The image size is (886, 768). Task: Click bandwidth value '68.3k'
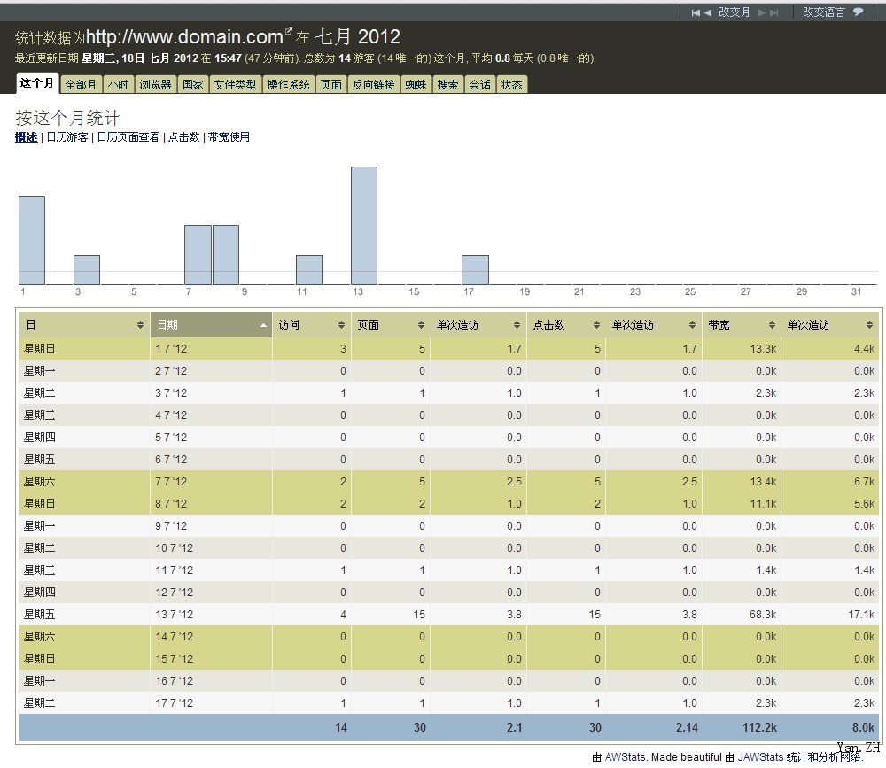click(763, 614)
